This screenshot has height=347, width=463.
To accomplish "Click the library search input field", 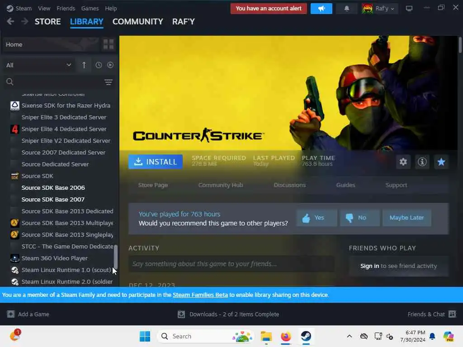I will [x=59, y=82].
